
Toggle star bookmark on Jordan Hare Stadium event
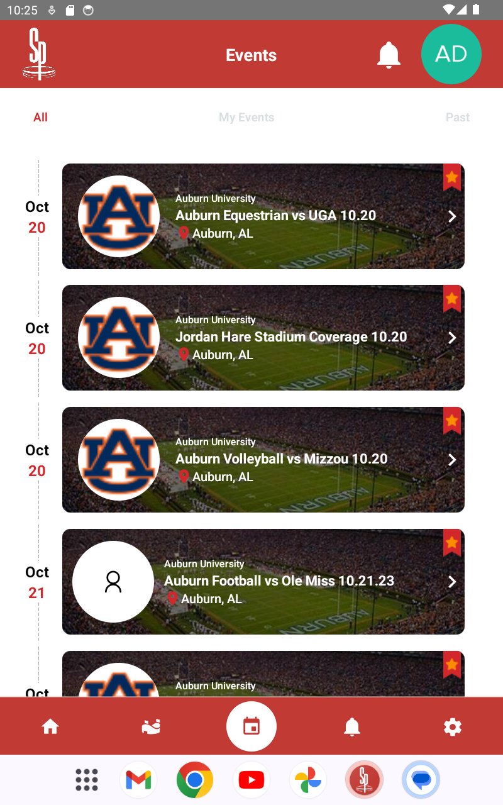(452, 299)
